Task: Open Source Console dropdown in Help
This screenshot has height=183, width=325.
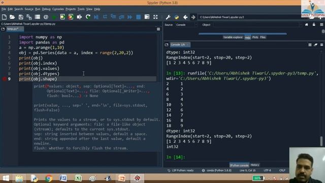Action: pos(186,25)
